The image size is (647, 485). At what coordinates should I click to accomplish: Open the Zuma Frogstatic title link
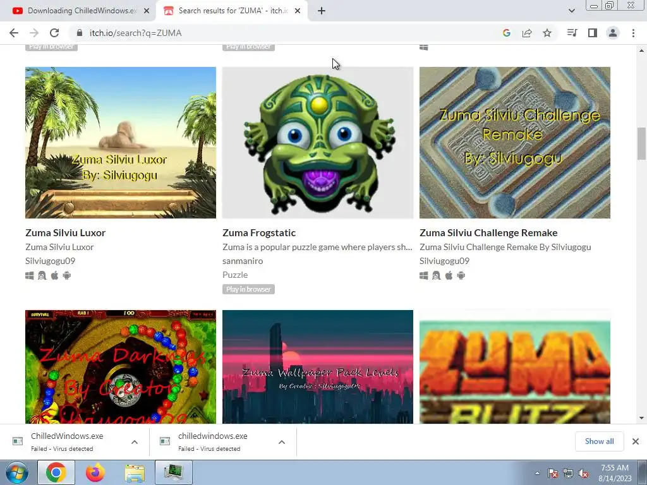tap(258, 232)
